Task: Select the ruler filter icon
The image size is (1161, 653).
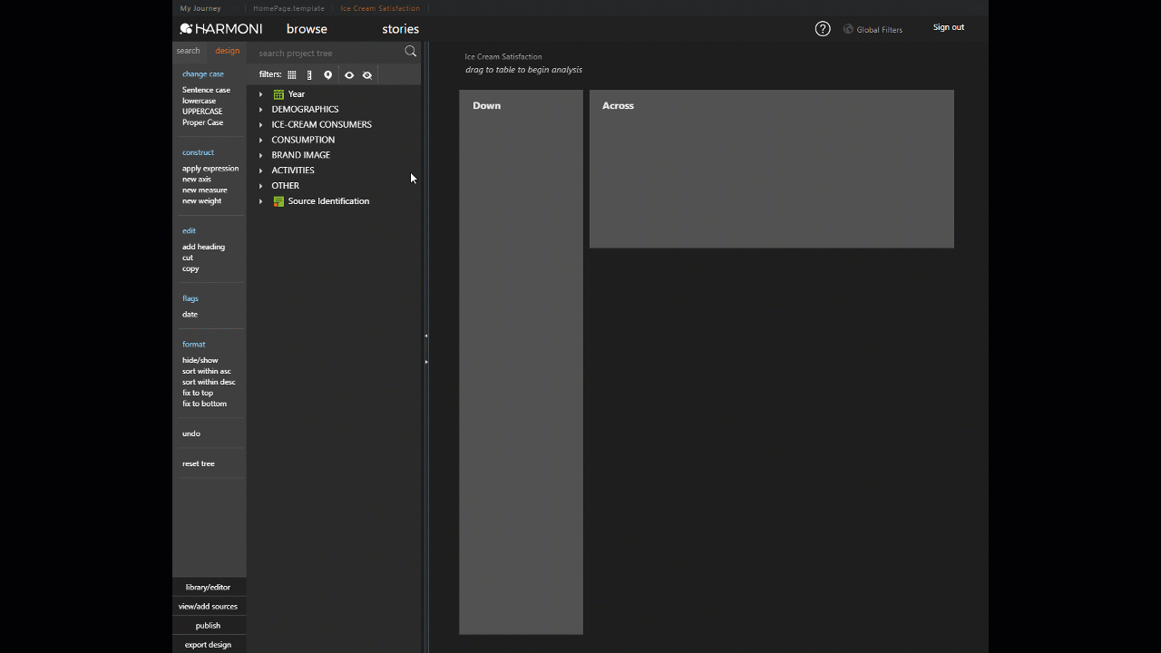Action: (309, 75)
